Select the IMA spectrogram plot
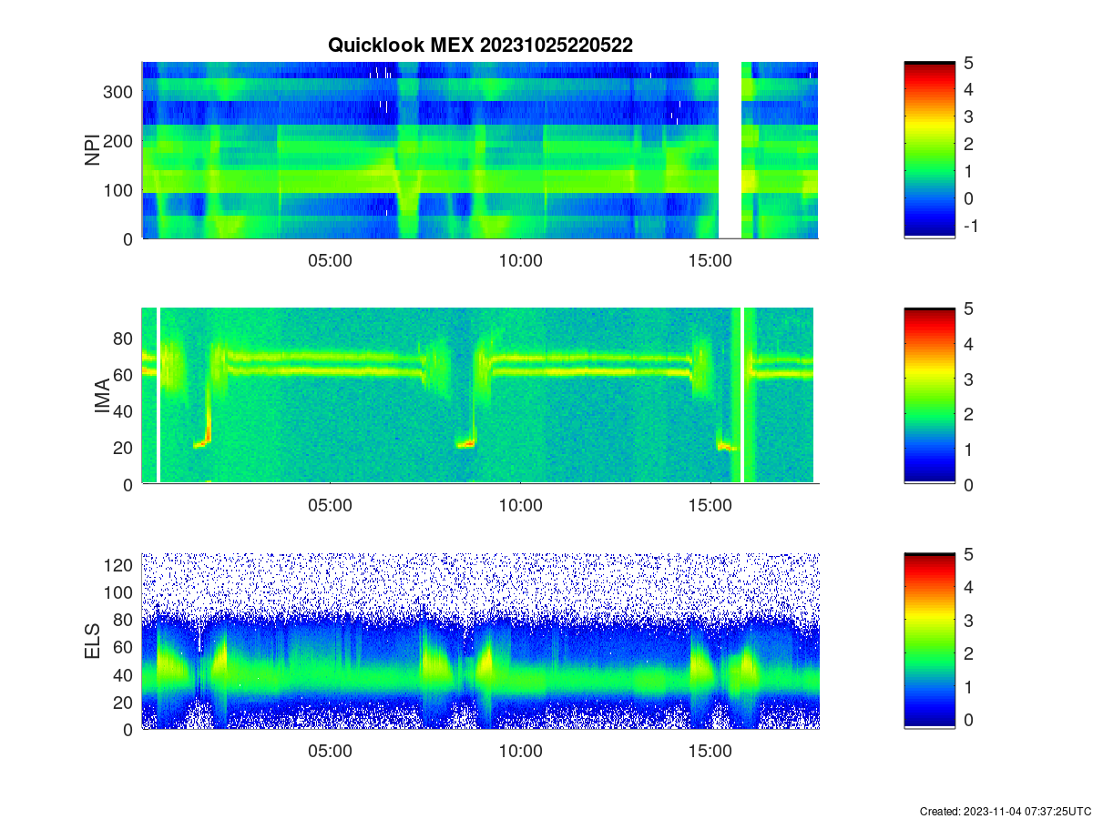The image size is (1093, 819). click(x=480, y=396)
